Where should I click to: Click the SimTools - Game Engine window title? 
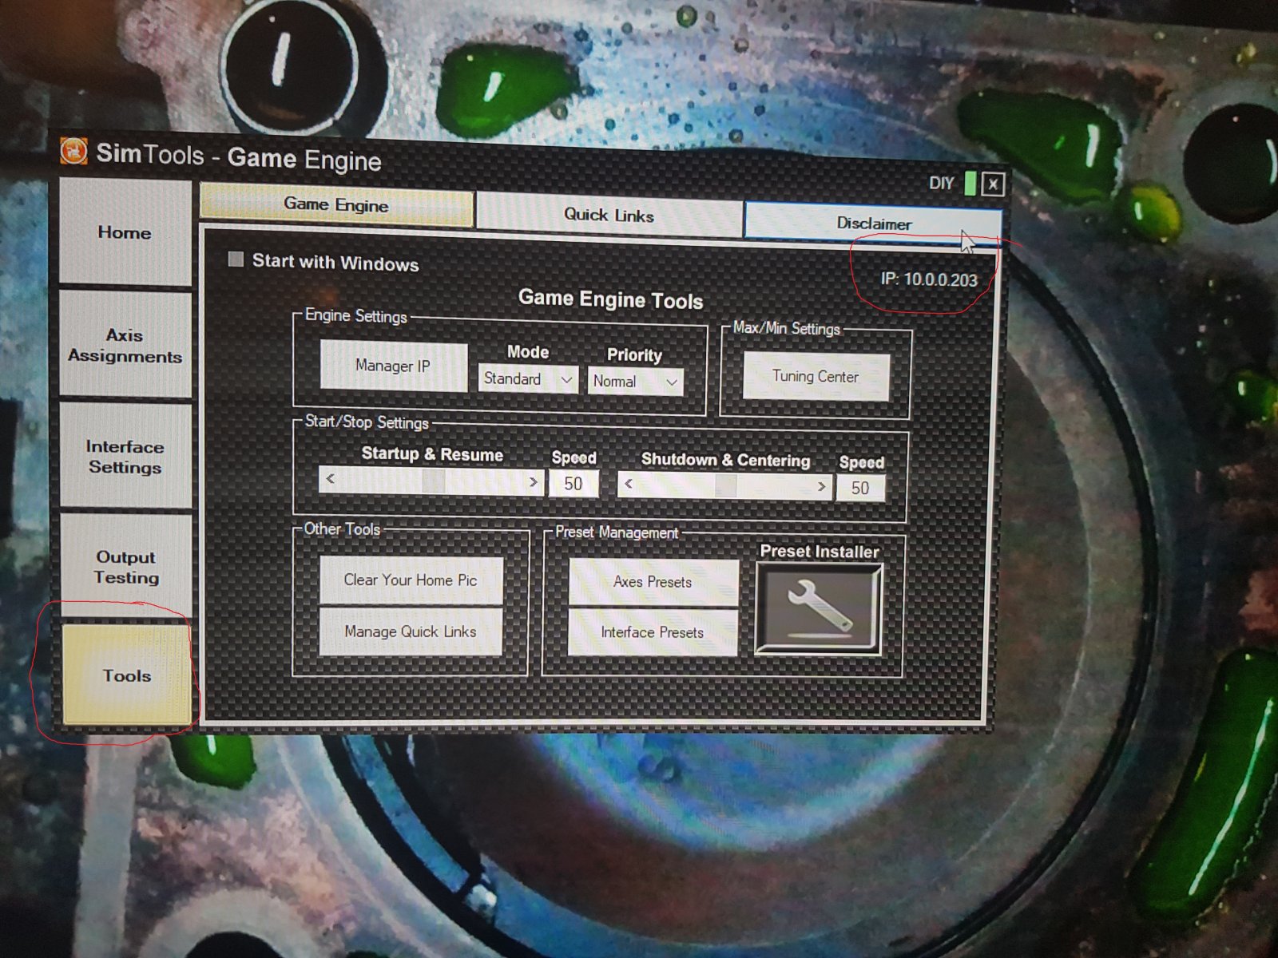click(x=239, y=156)
